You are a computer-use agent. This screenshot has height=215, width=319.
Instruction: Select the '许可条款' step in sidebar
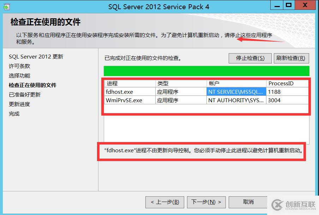pyautogui.click(x=19, y=66)
